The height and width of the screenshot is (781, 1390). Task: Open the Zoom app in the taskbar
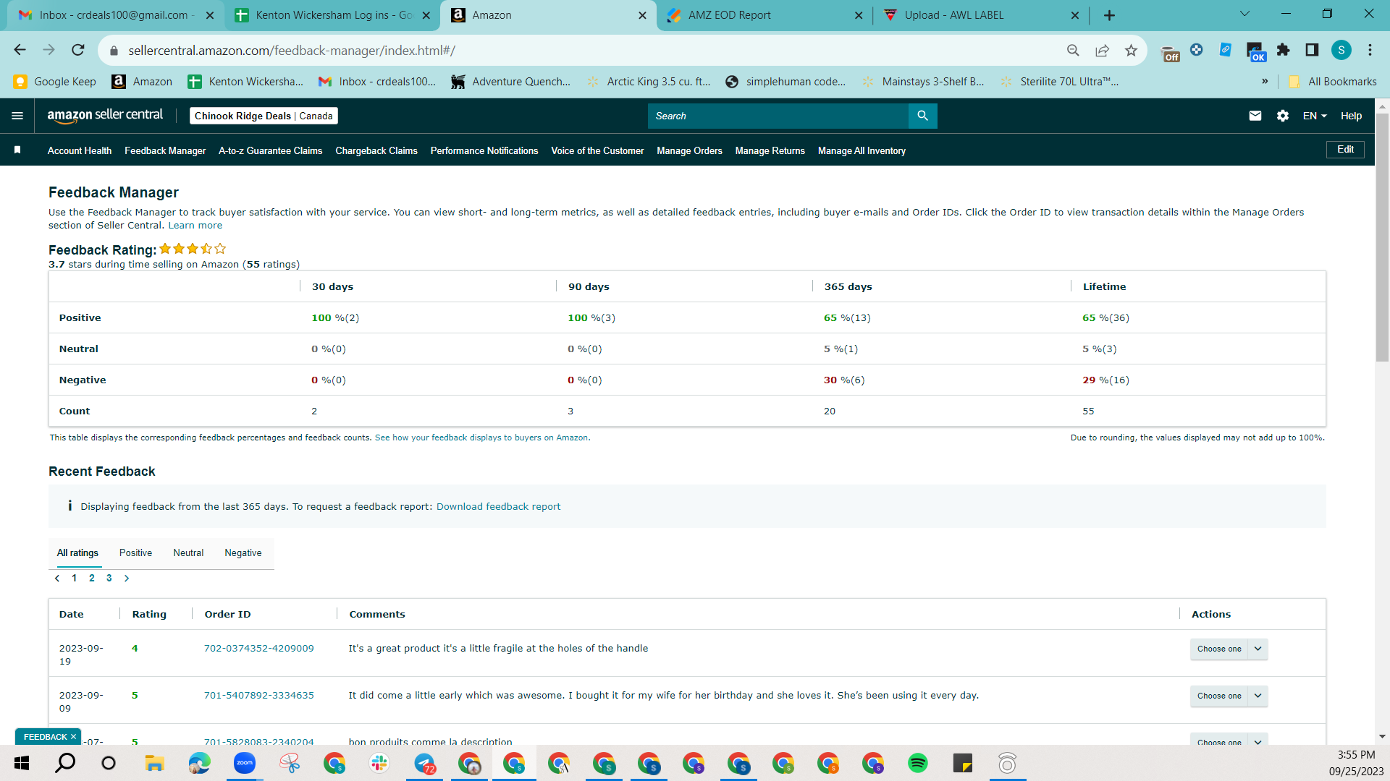click(x=245, y=763)
